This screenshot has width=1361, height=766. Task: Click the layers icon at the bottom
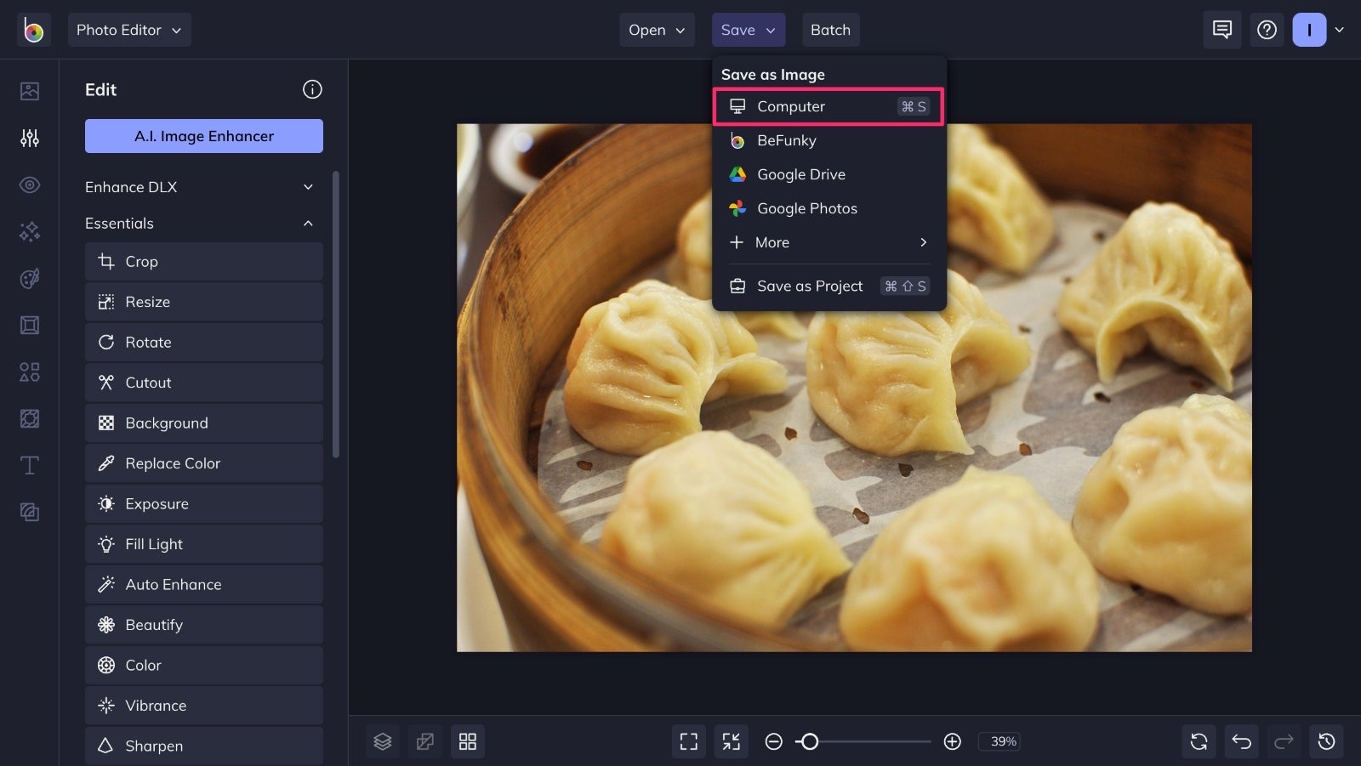[x=383, y=741]
